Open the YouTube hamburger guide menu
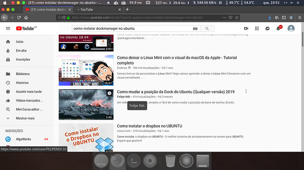The image size is (304, 170). click(x=8, y=29)
